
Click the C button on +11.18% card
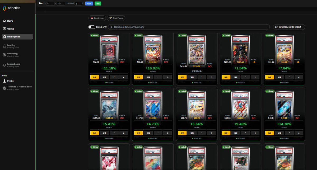click(124, 77)
